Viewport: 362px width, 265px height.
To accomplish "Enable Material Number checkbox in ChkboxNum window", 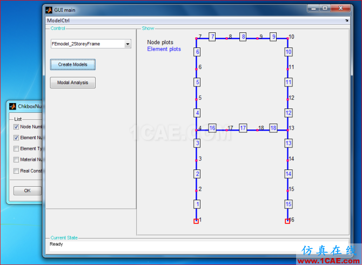I will pos(16,160).
